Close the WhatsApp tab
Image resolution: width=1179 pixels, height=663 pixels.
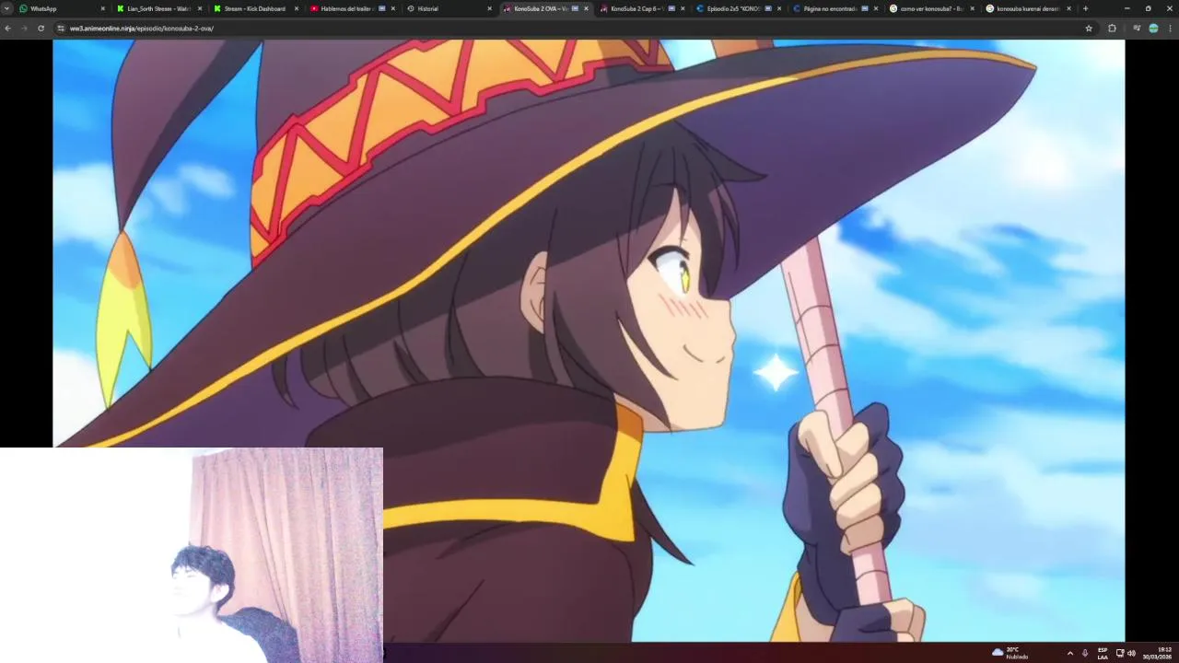103,8
